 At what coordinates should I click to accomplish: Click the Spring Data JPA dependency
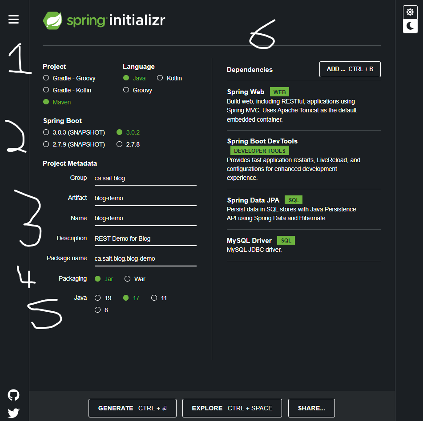(x=303, y=209)
